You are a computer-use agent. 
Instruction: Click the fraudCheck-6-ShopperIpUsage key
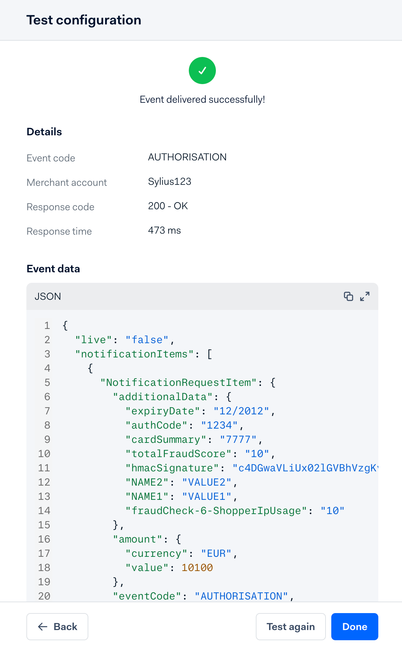[216, 511]
